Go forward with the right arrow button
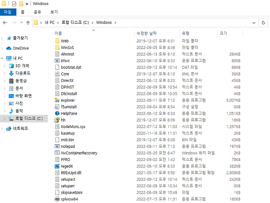This screenshot has width=270, height=203. click(x=14, y=23)
